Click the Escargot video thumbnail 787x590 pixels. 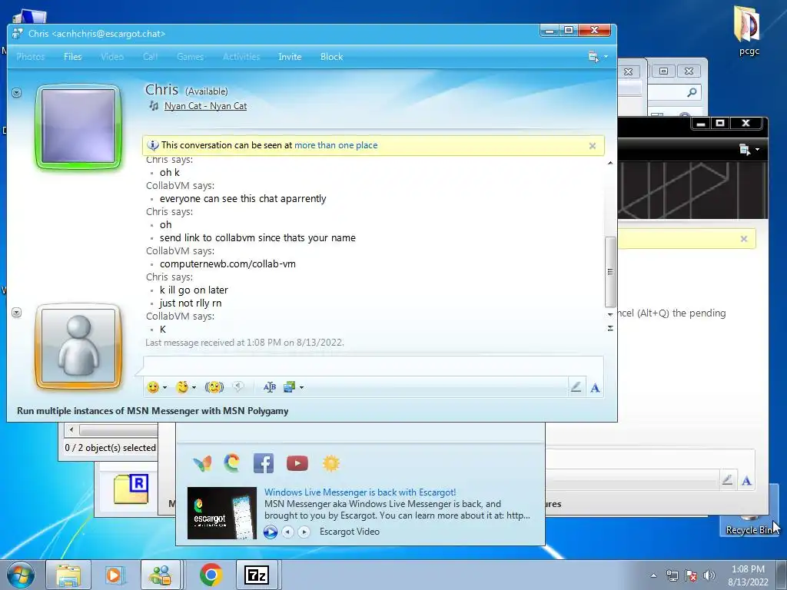click(222, 512)
